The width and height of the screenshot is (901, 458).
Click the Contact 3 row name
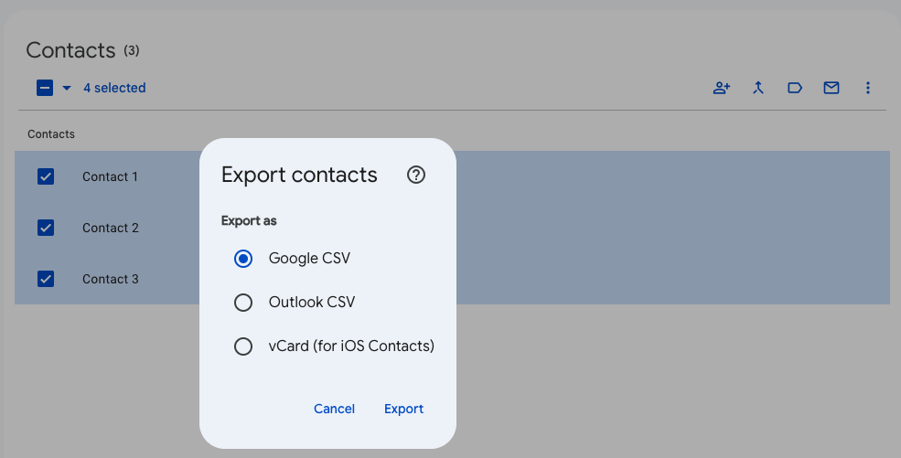(110, 279)
